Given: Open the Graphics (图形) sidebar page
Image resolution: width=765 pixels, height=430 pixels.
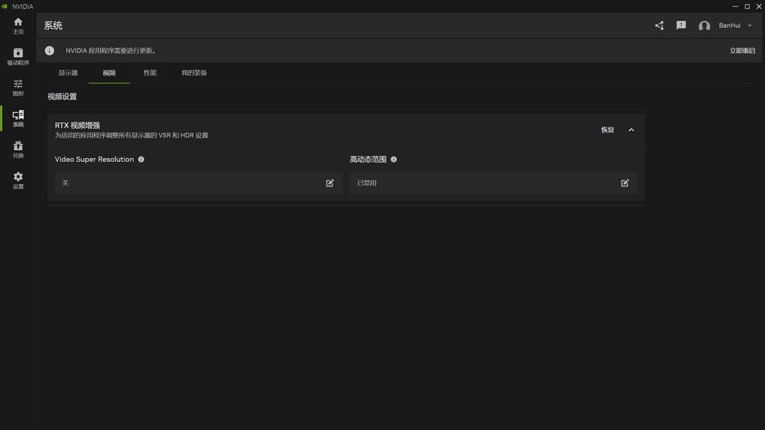Looking at the screenshot, I should pyautogui.click(x=18, y=87).
